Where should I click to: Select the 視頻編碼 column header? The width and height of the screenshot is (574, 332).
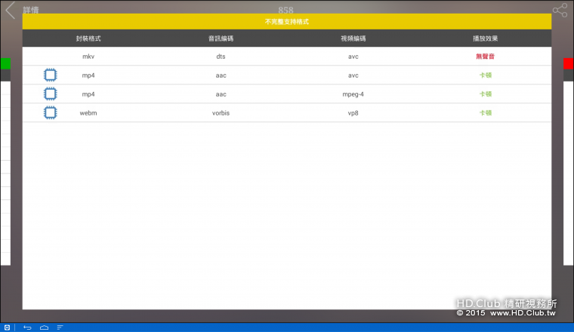pyautogui.click(x=353, y=38)
